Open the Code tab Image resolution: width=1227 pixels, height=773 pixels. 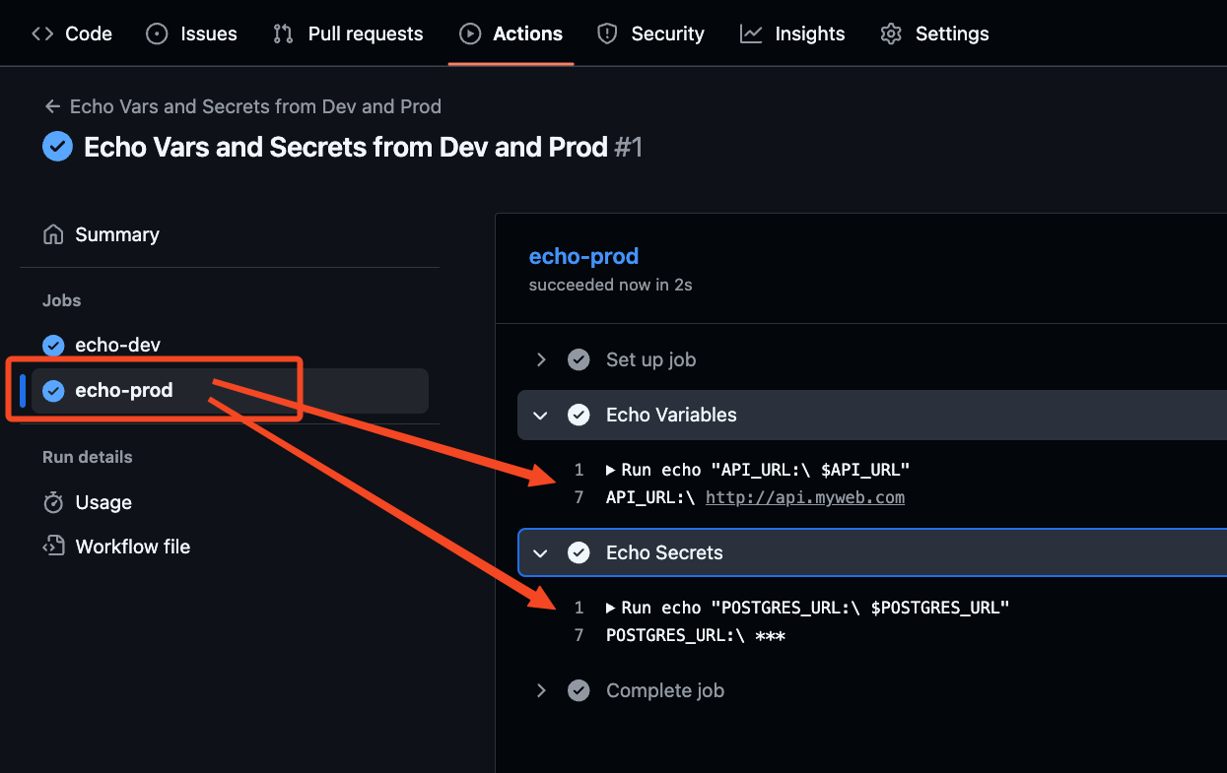tap(72, 33)
